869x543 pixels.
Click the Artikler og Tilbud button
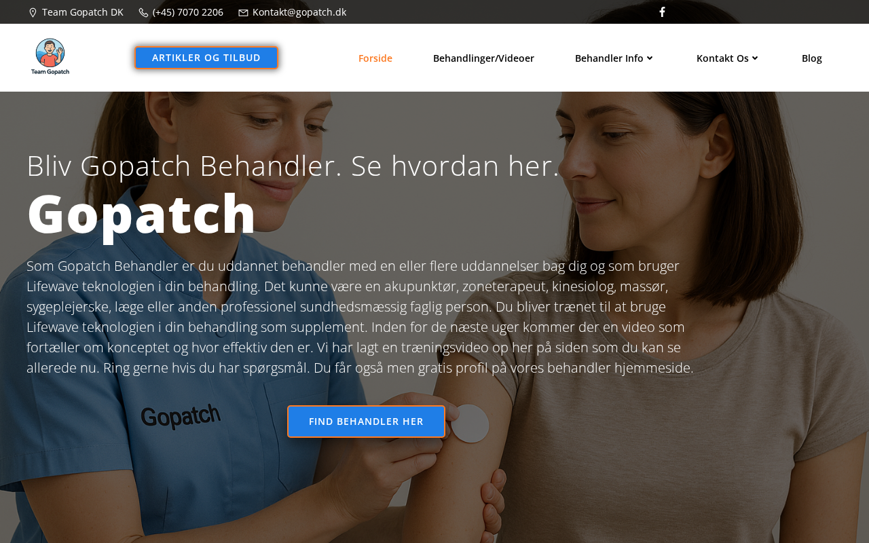tap(206, 58)
